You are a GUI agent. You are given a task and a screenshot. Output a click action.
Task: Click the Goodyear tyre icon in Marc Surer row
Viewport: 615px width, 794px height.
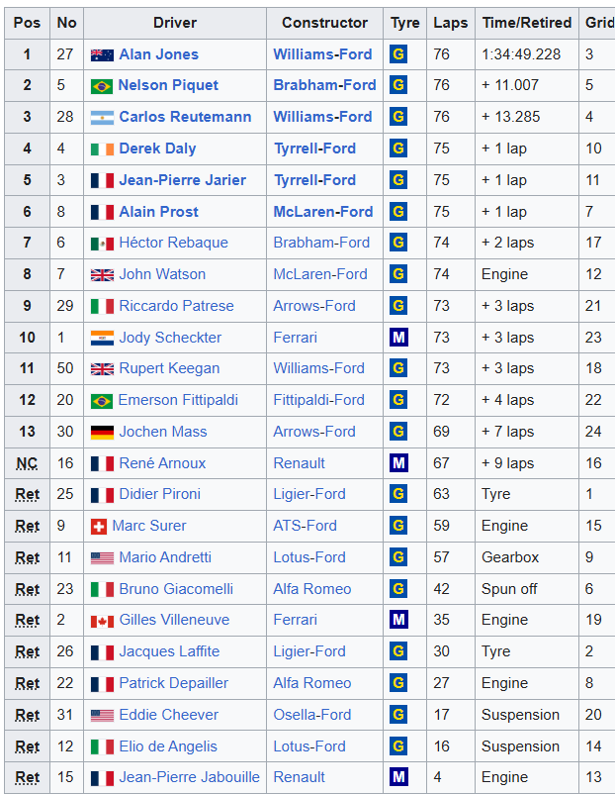(x=398, y=526)
